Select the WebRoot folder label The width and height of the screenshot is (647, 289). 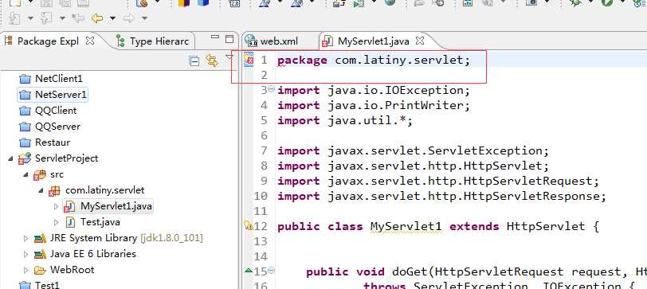click(x=73, y=270)
